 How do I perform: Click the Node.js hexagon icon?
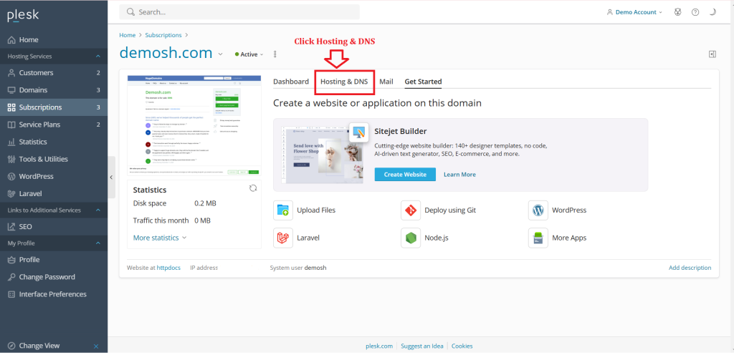(411, 238)
